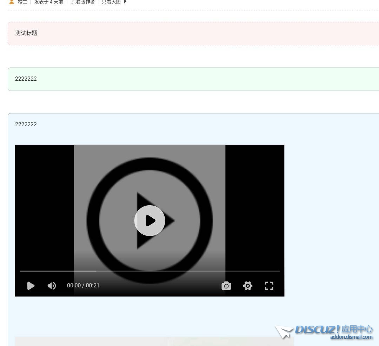Select the 2222222 text in the green box
This screenshot has width=379, height=346.
[x=26, y=79]
